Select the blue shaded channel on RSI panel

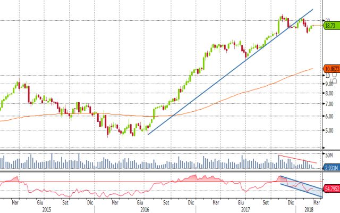click(301, 186)
